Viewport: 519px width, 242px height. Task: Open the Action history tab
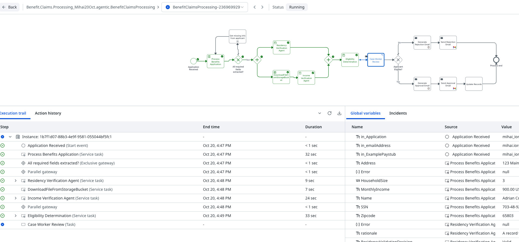coord(48,113)
